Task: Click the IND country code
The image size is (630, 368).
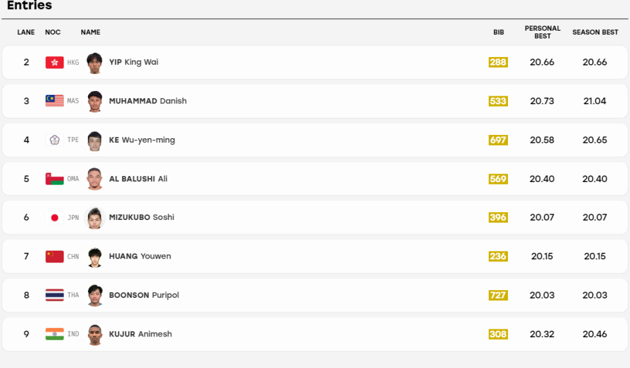Action: click(73, 334)
